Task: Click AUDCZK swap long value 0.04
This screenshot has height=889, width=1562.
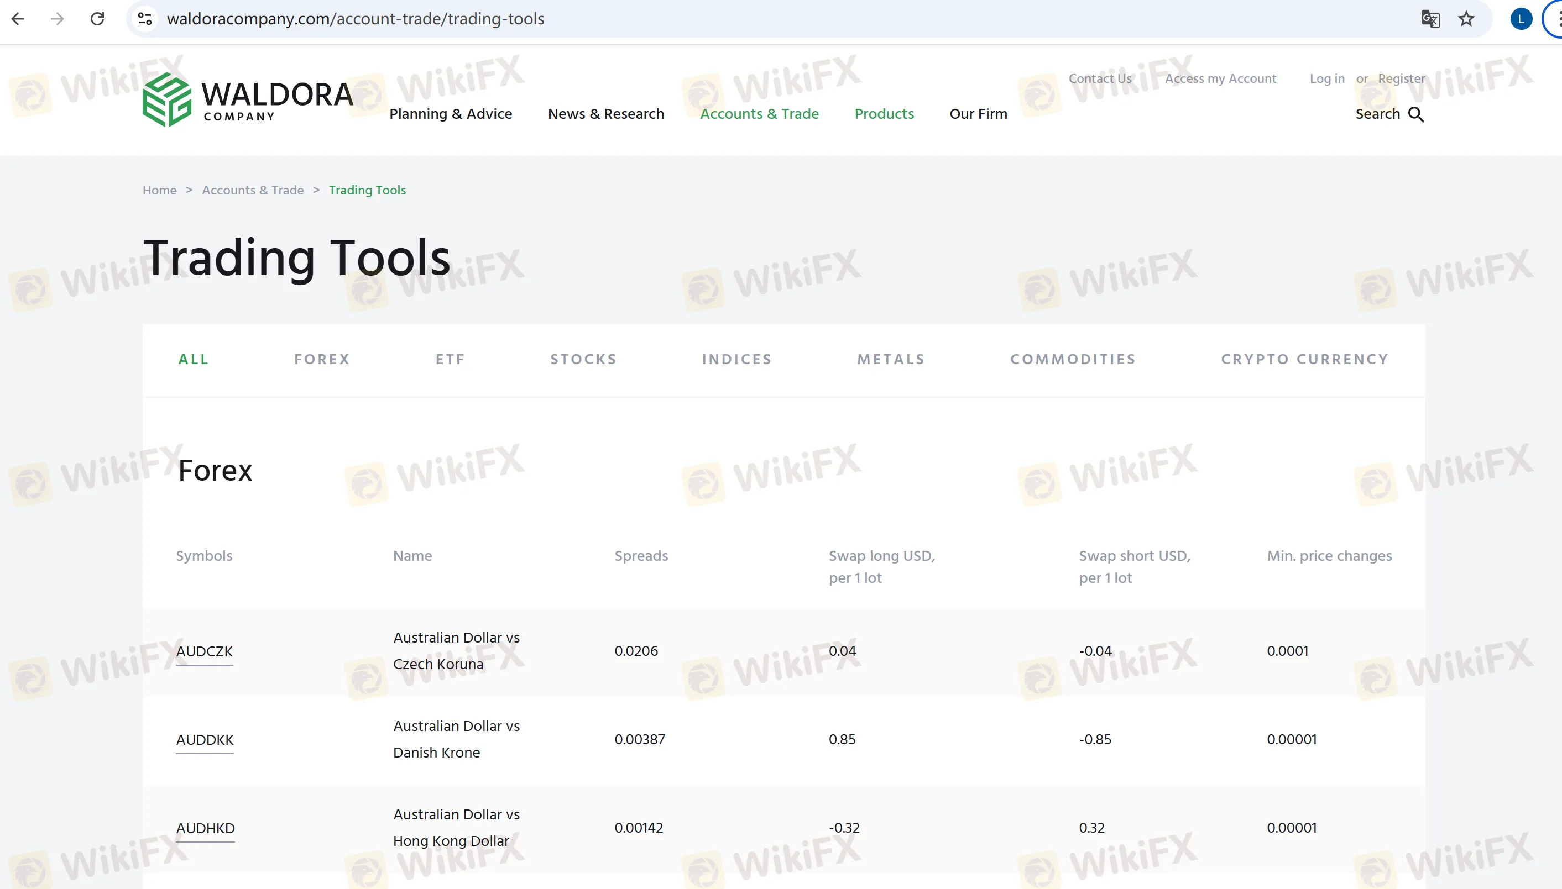Action: (842, 651)
